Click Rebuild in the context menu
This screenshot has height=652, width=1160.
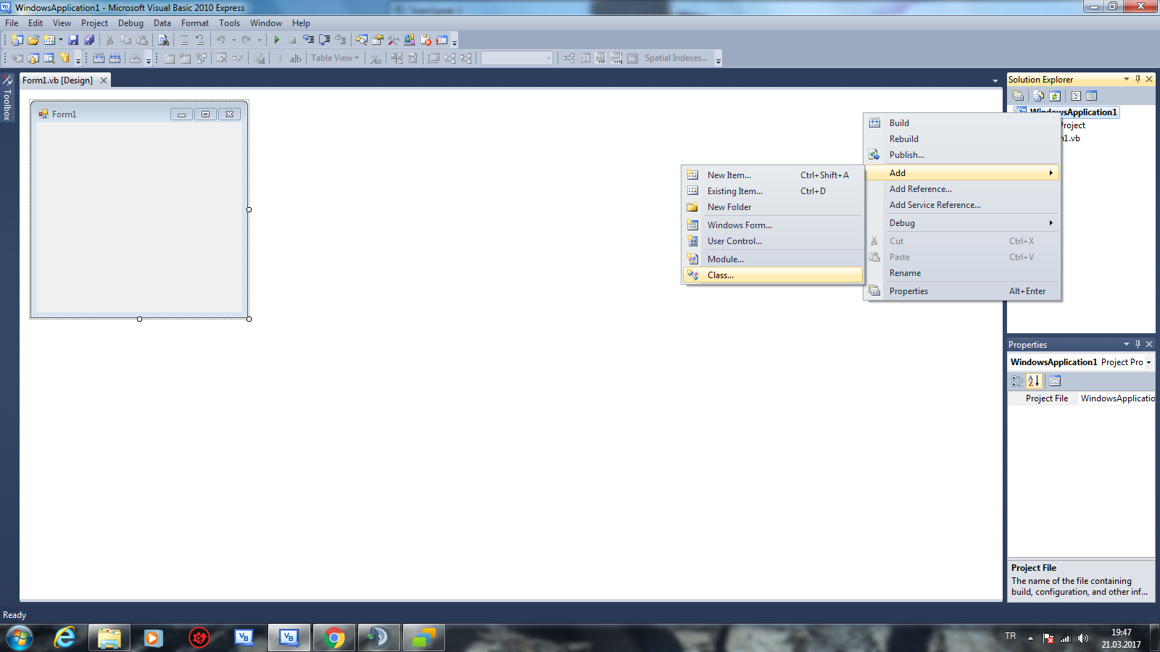point(963,139)
